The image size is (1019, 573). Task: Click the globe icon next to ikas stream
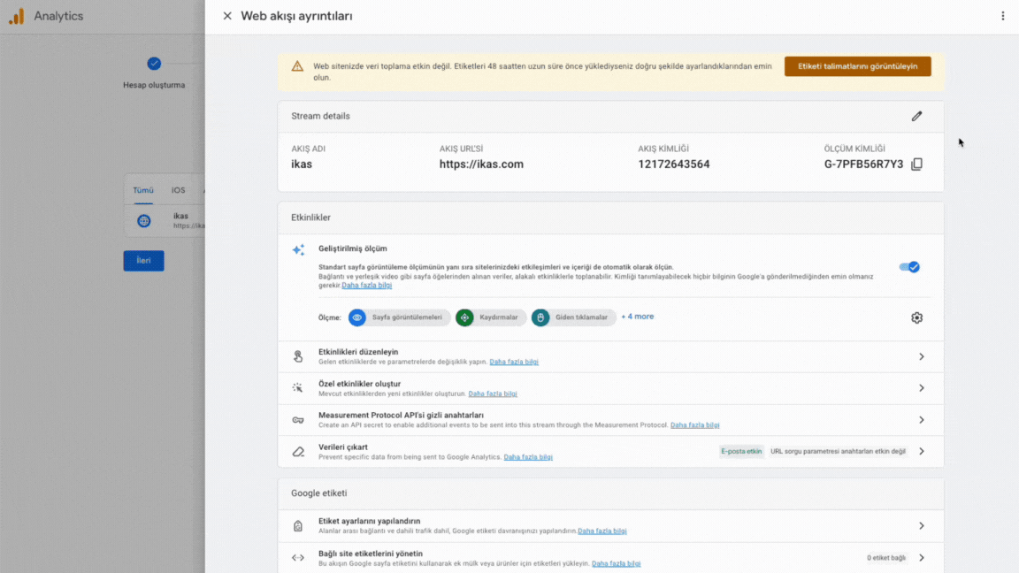[x=144, y=221]
